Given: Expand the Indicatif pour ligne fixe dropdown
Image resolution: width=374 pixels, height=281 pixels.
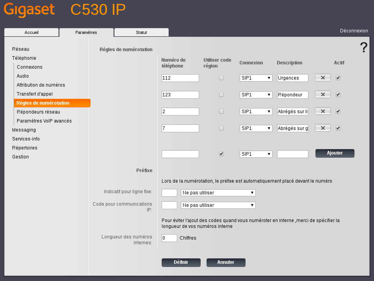Looking at the screenshot, I should click(x=218, y=193).
